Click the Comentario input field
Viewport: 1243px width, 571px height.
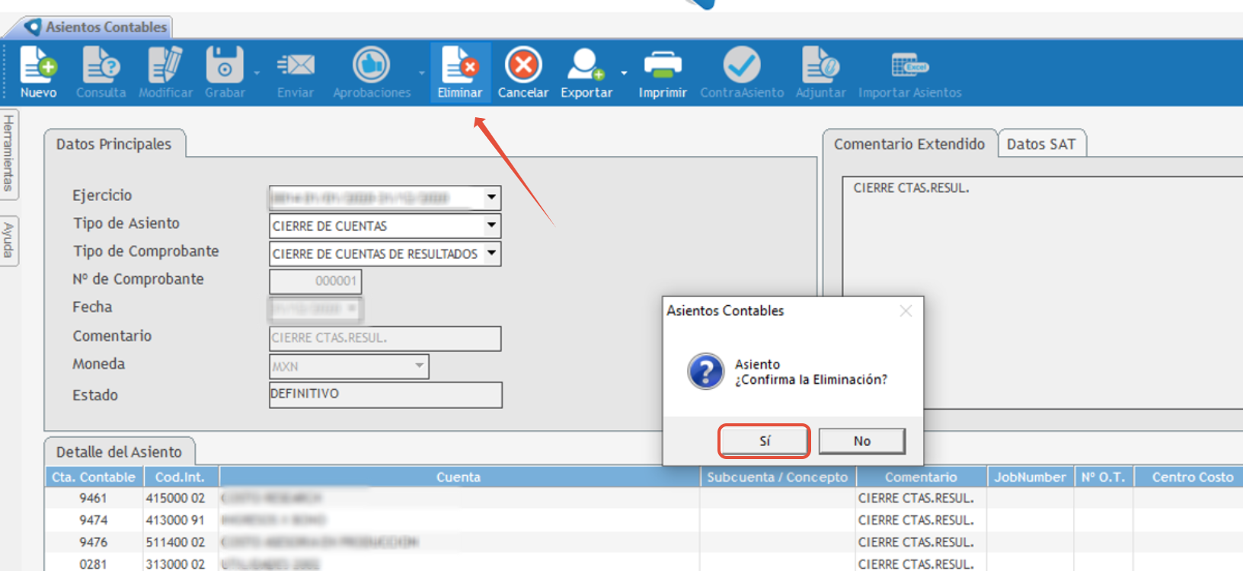point(385,338)
